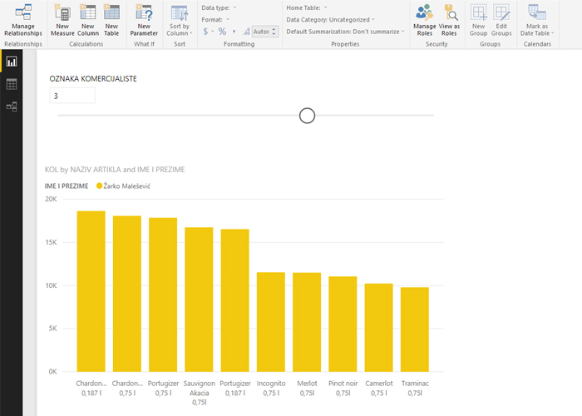Click the OZNAKA KOMERCIJALISTE slider handle
Screen dimensions: 582x416
pyautogui.click(x=307, y=115)
